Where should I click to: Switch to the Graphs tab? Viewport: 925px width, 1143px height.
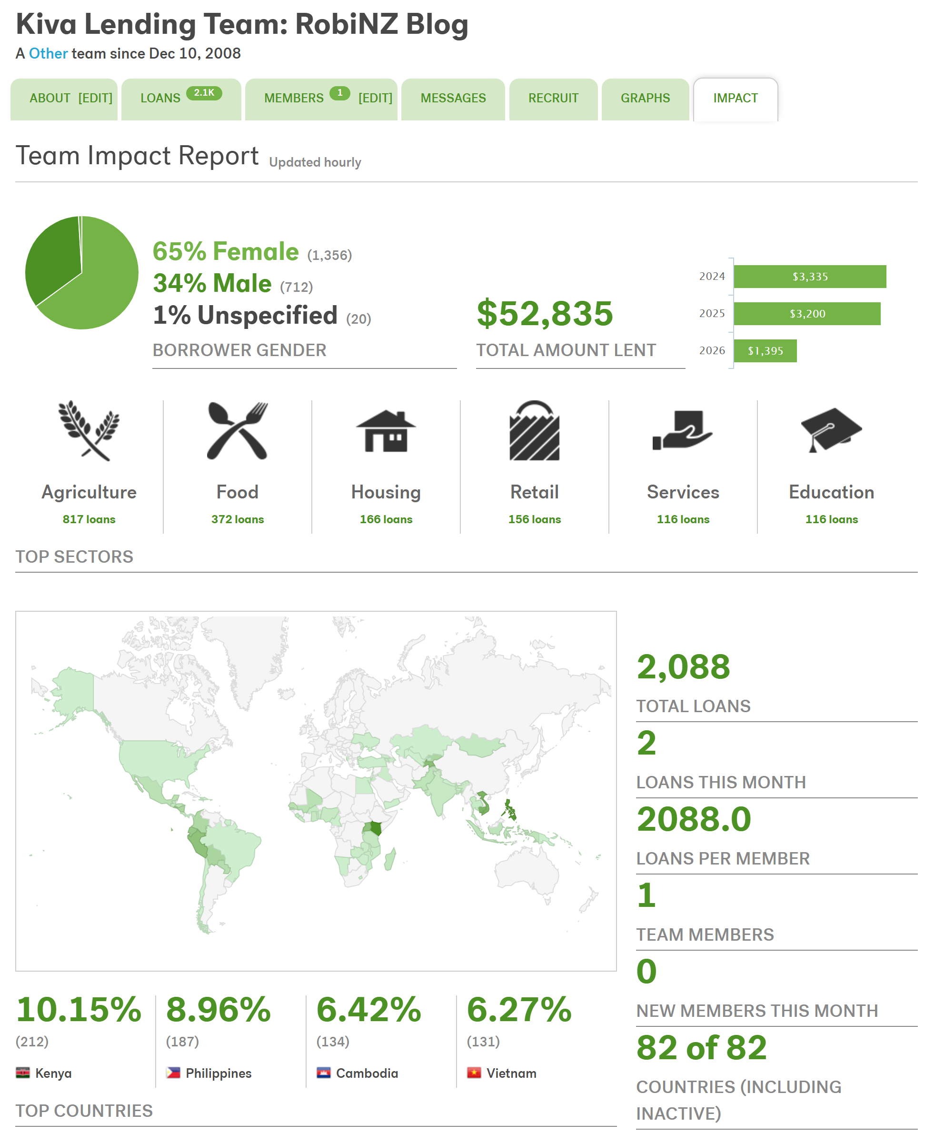tap(645, 99)
